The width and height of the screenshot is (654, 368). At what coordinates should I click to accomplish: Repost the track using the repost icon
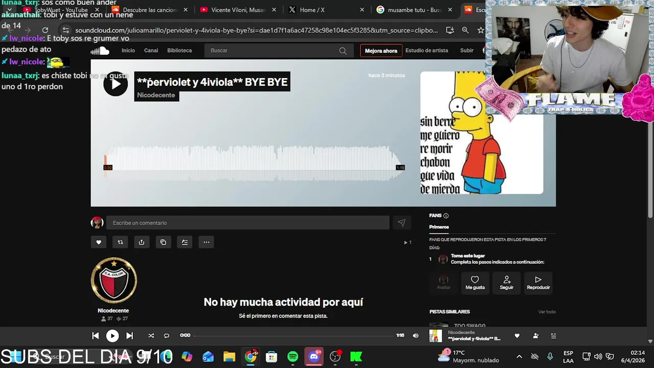coord(120,242)
